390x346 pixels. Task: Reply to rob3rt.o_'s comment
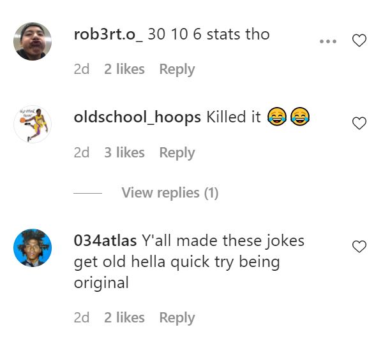tap(177, 69)
